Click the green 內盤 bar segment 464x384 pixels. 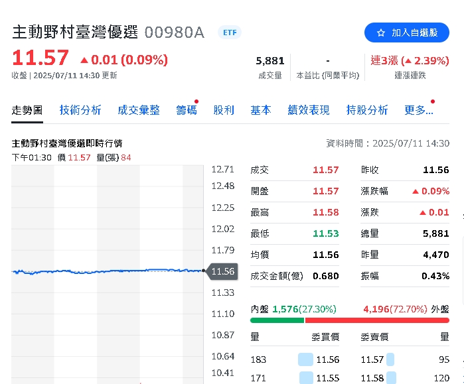point(277,320)
